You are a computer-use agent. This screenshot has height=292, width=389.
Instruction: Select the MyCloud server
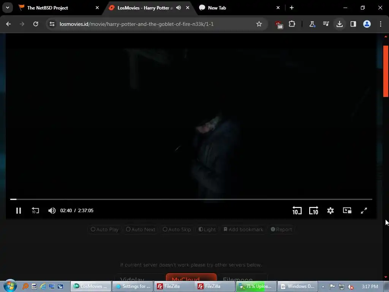click(x=191, y=278)
